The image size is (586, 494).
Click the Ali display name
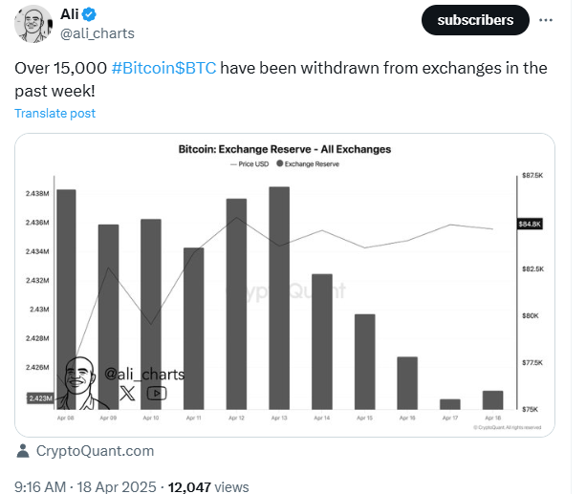tap(70, 14)
